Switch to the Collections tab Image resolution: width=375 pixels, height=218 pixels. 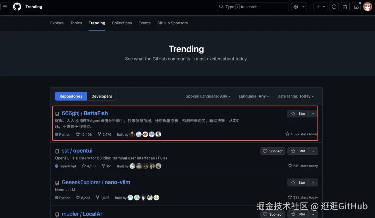pos(122,23)
